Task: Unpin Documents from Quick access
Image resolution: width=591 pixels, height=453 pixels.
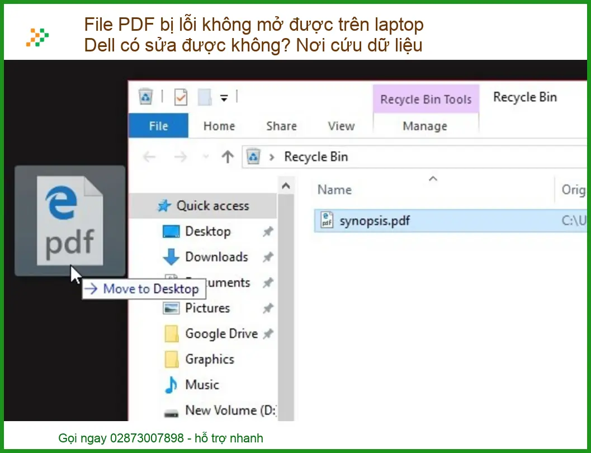Action: click(267, 282)
